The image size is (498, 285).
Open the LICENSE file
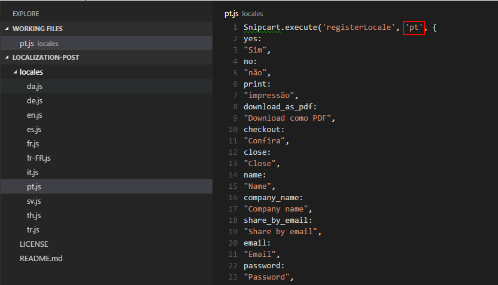107,244
